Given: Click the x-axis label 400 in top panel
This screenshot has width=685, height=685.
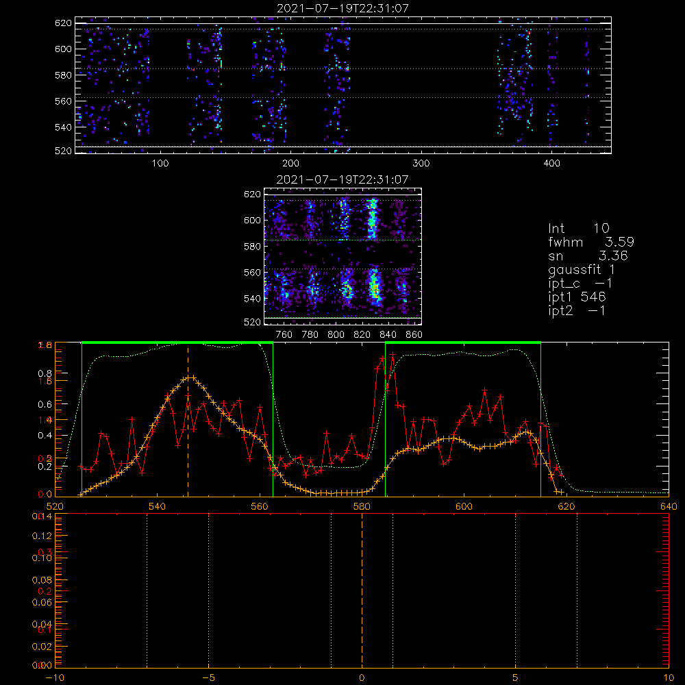Looking at the screenshot, I should click(551, 164).
